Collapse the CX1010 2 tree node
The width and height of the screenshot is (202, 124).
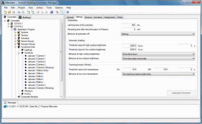point(9,26)
